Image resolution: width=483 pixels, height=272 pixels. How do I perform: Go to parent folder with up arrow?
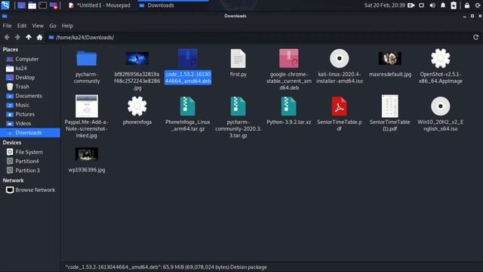[29, 37]
